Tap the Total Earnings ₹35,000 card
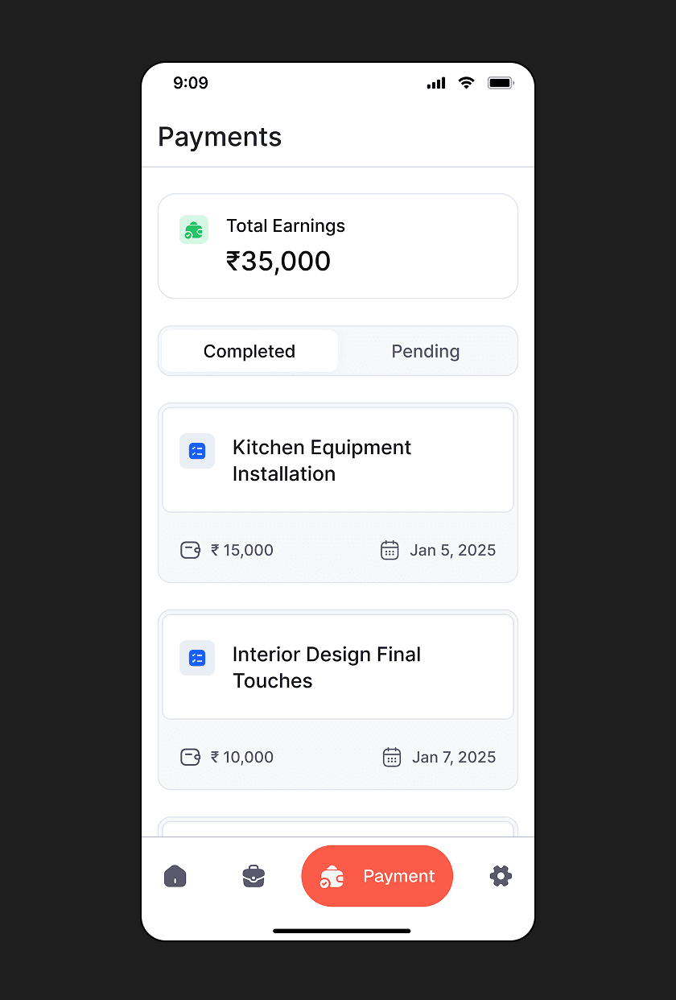This screenshot has height=1000, width=676. [x=338, y=246]
